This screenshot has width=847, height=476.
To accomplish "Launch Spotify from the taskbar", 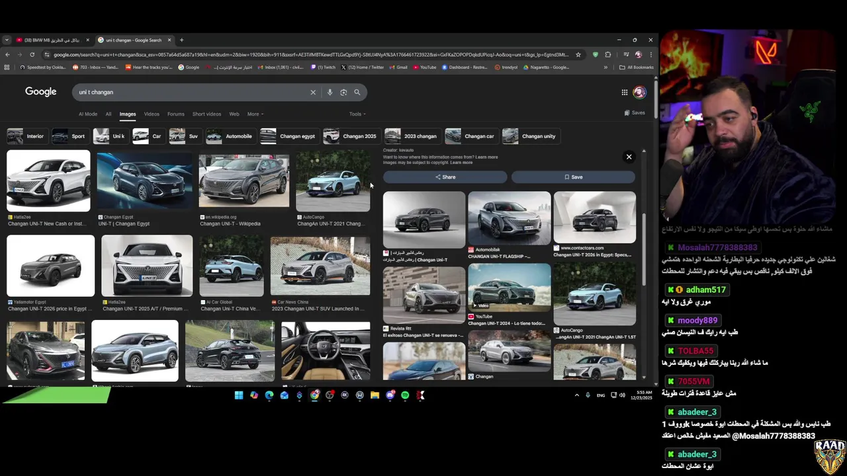I will [405, 395].
